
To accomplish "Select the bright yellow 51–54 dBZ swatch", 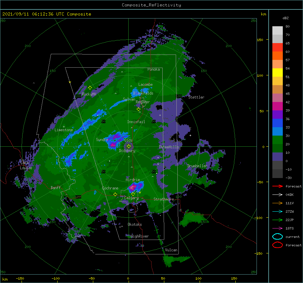I will pyautogui.click(x=277, y=72).
